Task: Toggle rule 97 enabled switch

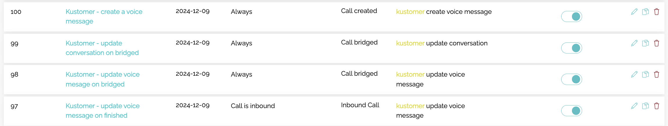Action: (x=571, y=111)
